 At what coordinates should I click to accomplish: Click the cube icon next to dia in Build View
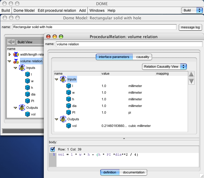point(28,94)
